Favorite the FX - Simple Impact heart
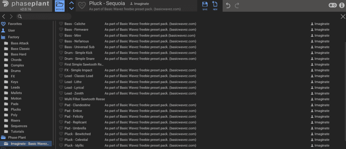 pyautogui.click(x=61, y=70)
